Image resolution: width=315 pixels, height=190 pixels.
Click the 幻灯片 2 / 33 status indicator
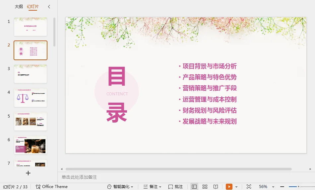(x=15, y=187)
